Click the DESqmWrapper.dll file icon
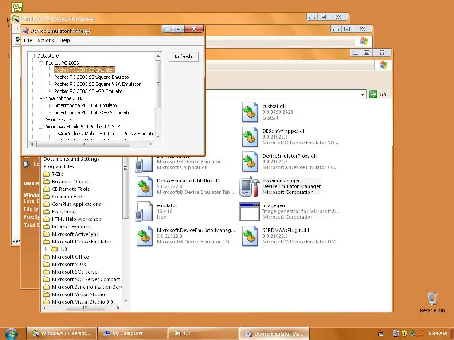 point(250,137)
